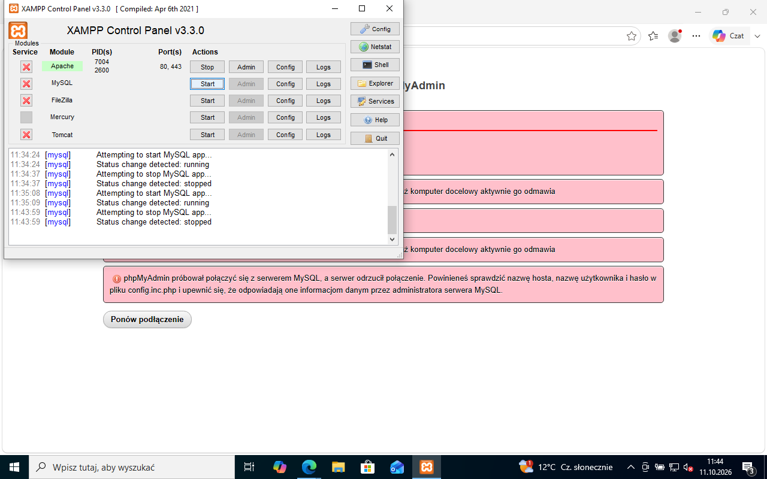Toggle the Apache service install checkbox
Viewport: 767px width, 479px height.
[26, 66]
